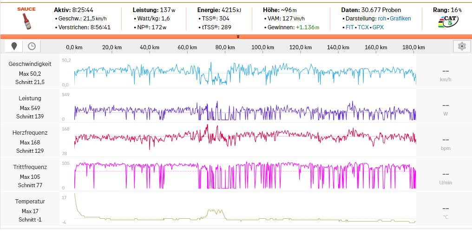Select the Temperatur chart label
This screenshot has width=472, height=235.
(30, 202)
